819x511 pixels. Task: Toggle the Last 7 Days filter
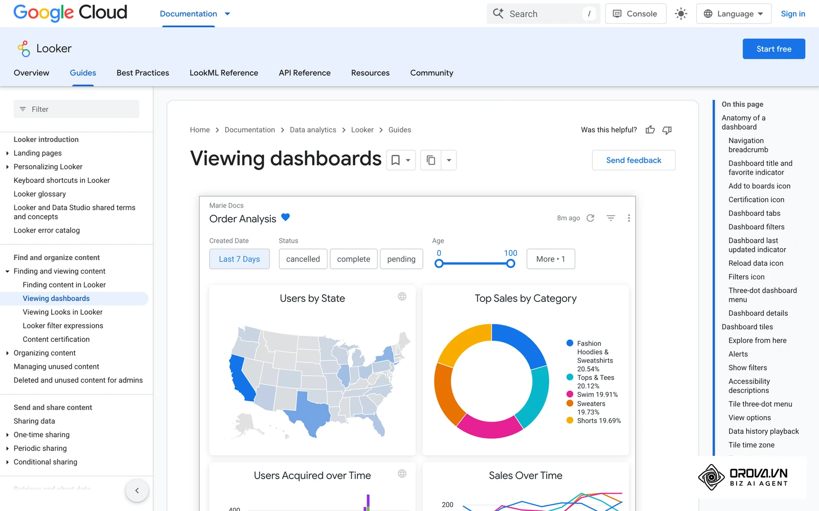click(x=240, y=259)
